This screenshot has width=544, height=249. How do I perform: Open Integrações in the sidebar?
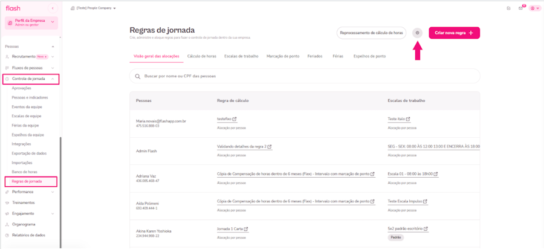[x=22, y=144]
